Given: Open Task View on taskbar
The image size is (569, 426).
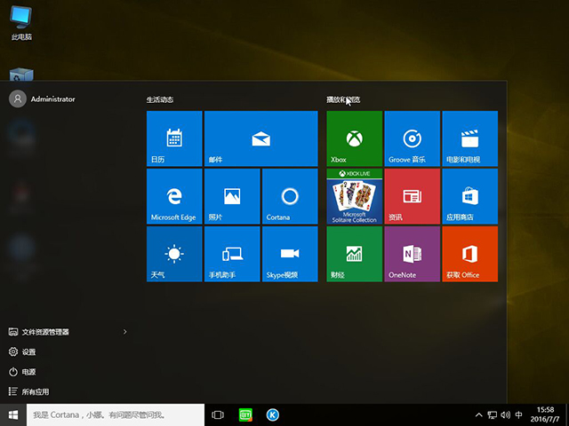Looking at the screenshot, I should (218, 414).
